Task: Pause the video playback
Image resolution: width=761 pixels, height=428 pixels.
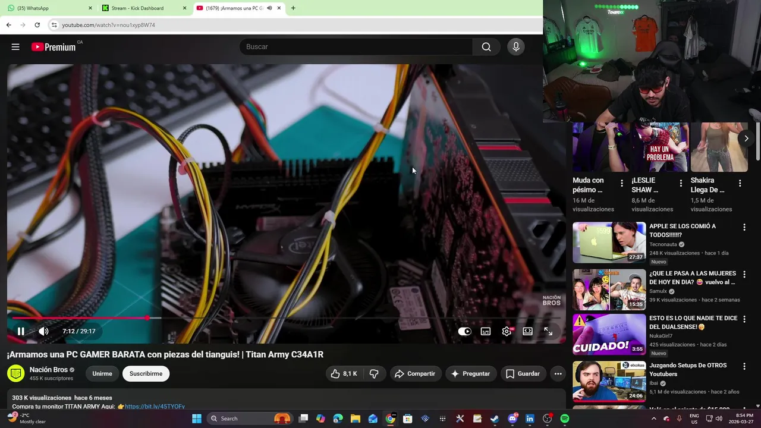Action: (x=21, y=331)
